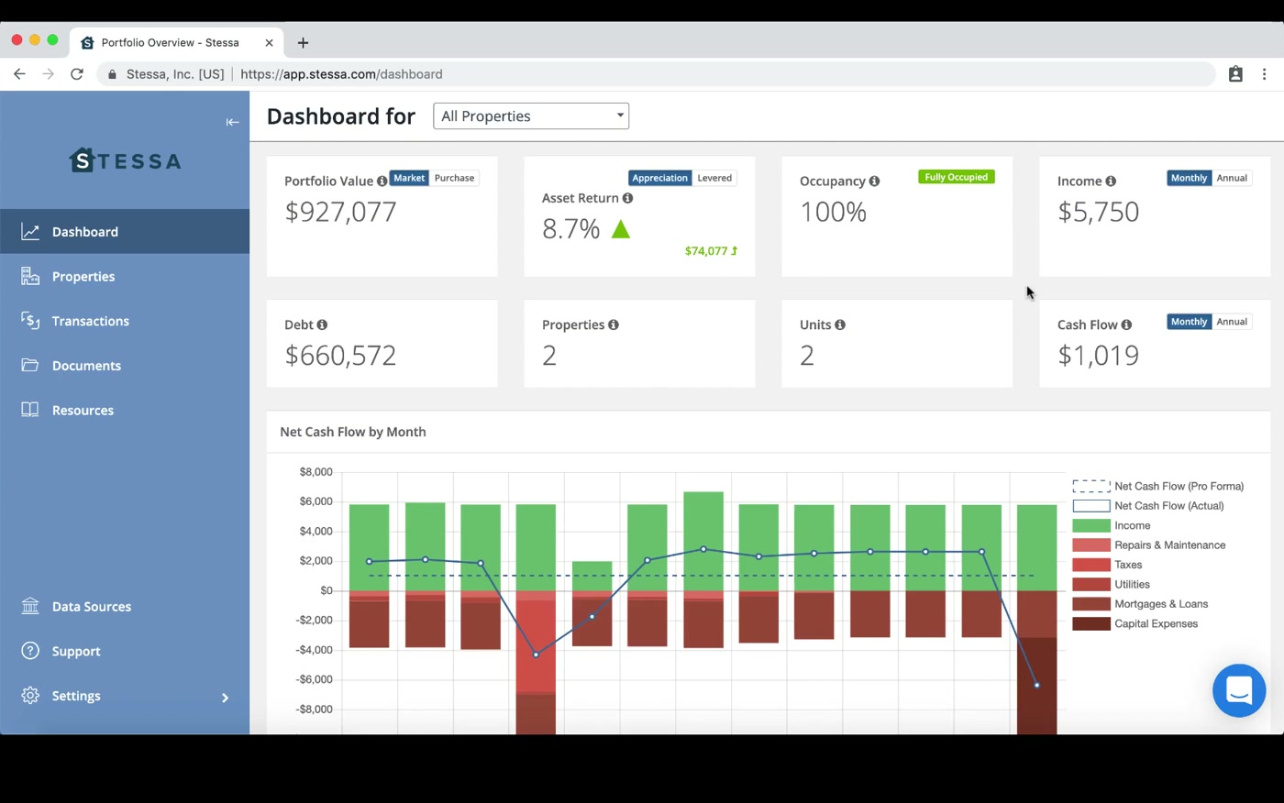This screenshot has width=1284, height=803.
Task: Open the browser three-dot menu
Action: (x=1265, y=74)
